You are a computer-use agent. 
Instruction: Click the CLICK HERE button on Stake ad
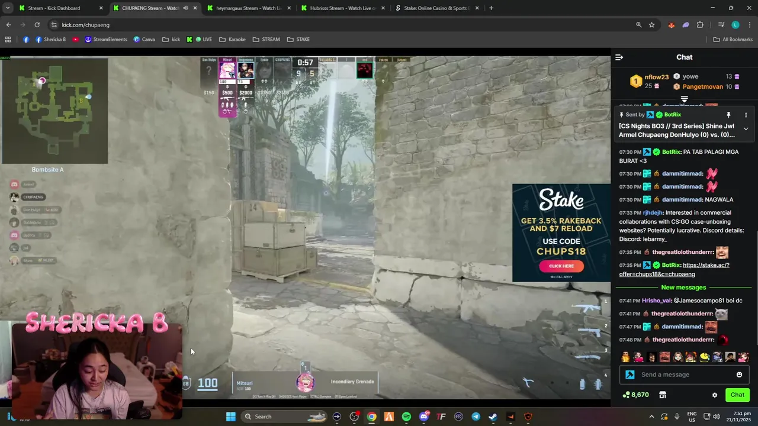point(561,266)
